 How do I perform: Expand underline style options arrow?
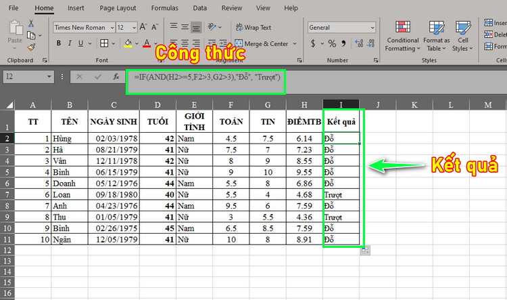coord(90,43)
